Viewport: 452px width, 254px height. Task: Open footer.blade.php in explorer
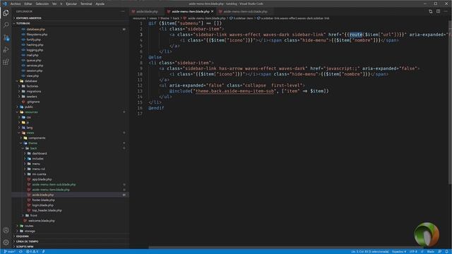click(x=43, y=200)
